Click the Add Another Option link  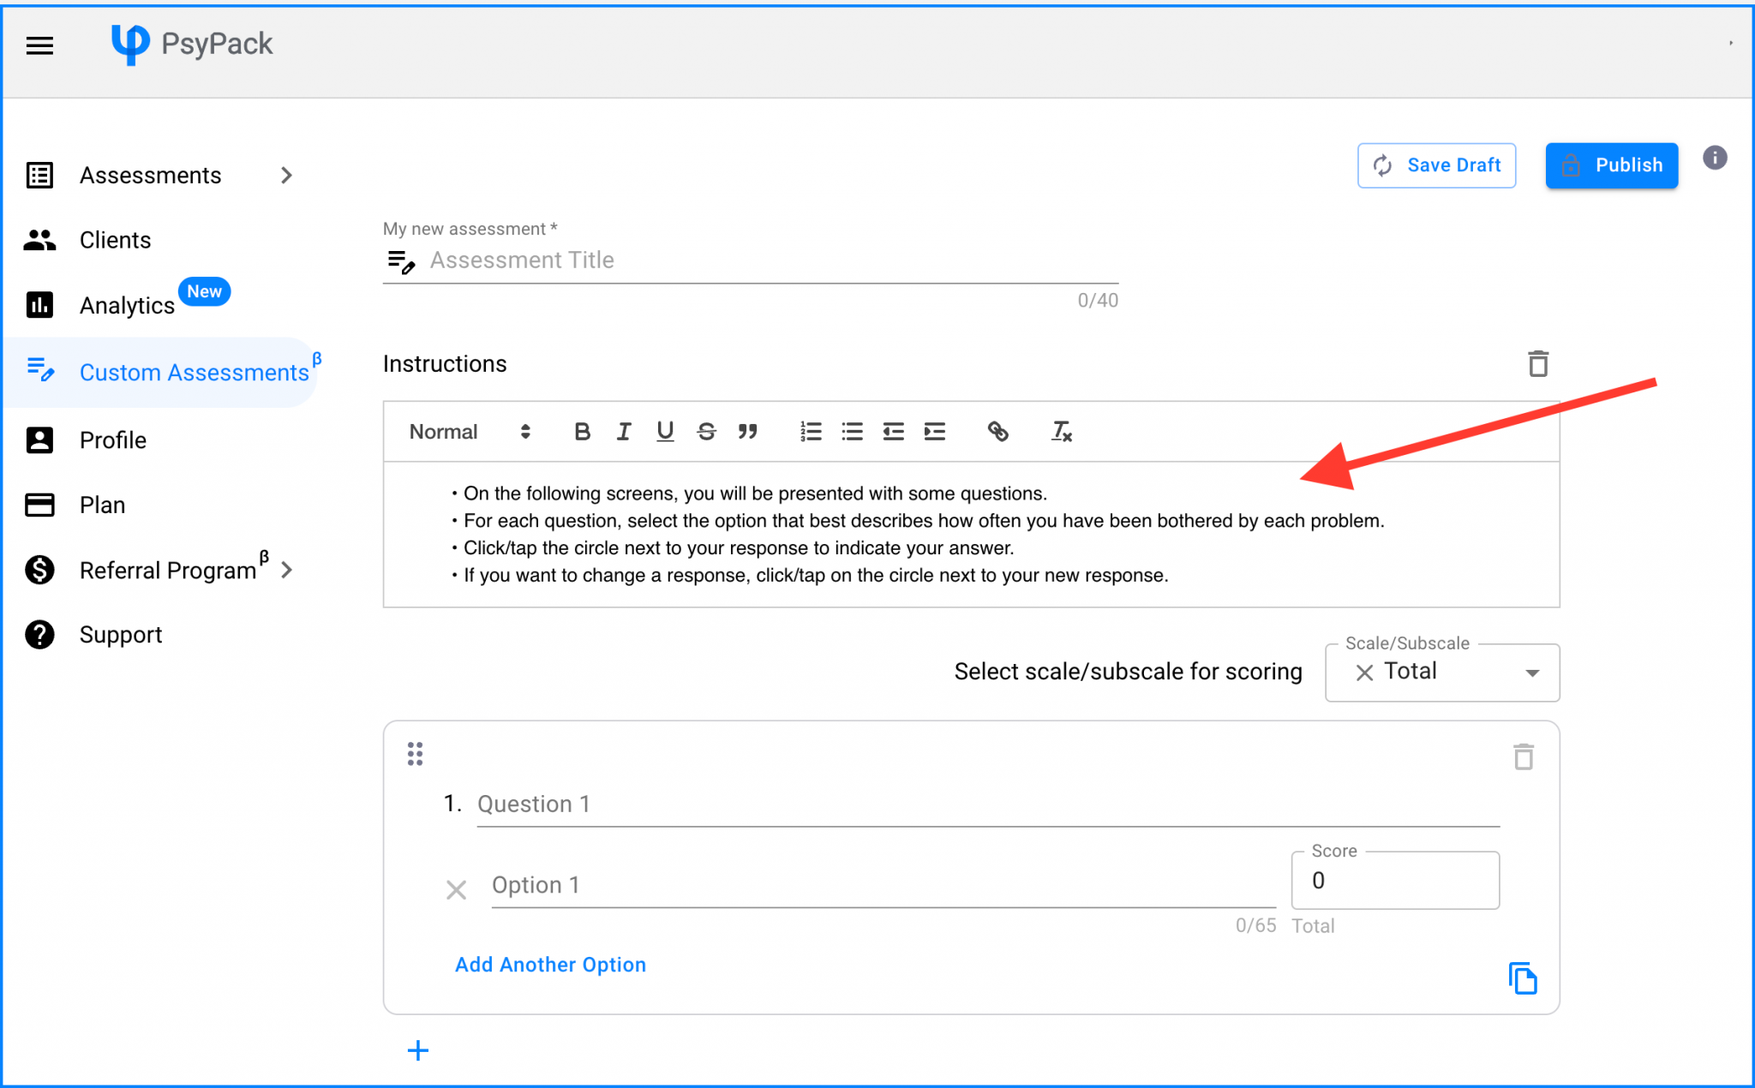click(x=550, y=964)
